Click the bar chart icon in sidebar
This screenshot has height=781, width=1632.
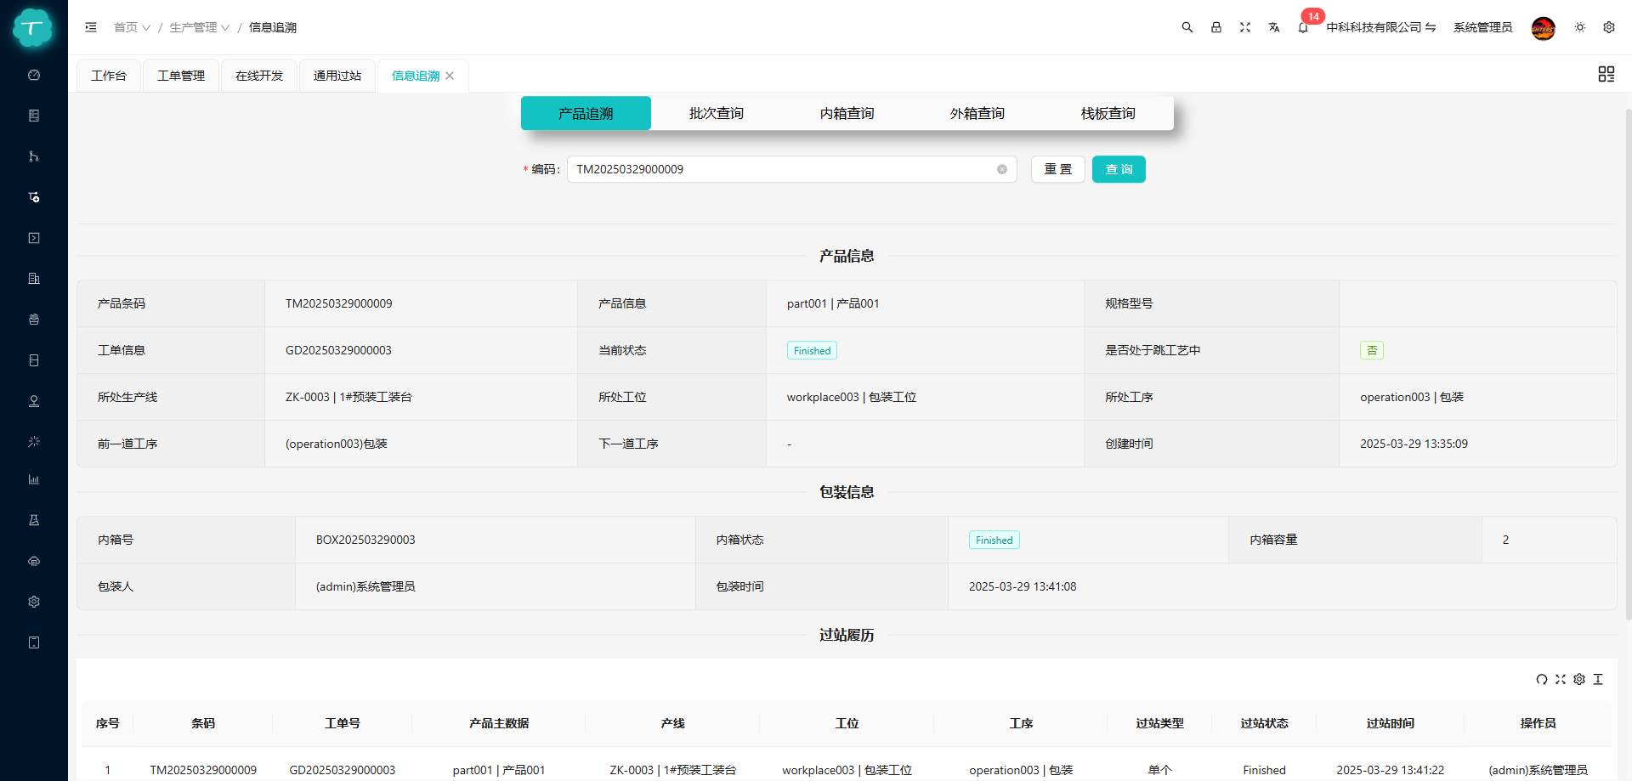[34, 479]
